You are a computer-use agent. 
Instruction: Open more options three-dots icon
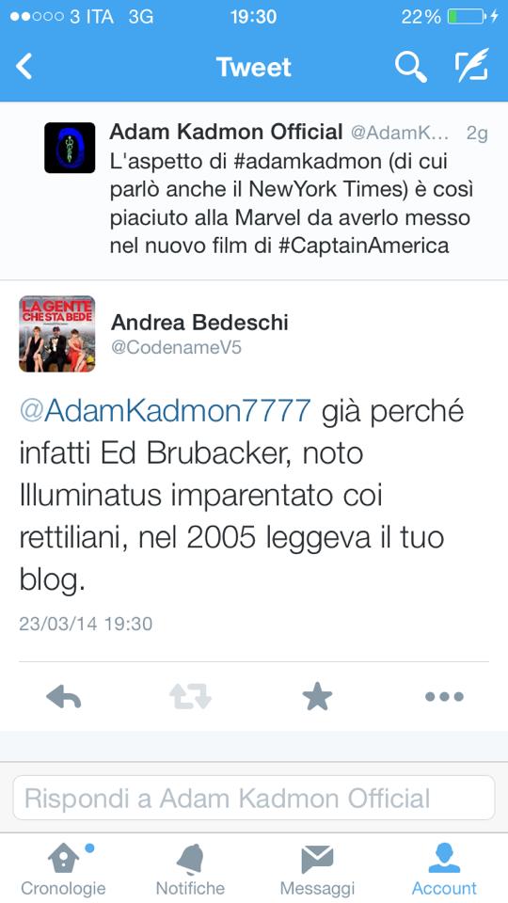point(444,697)
